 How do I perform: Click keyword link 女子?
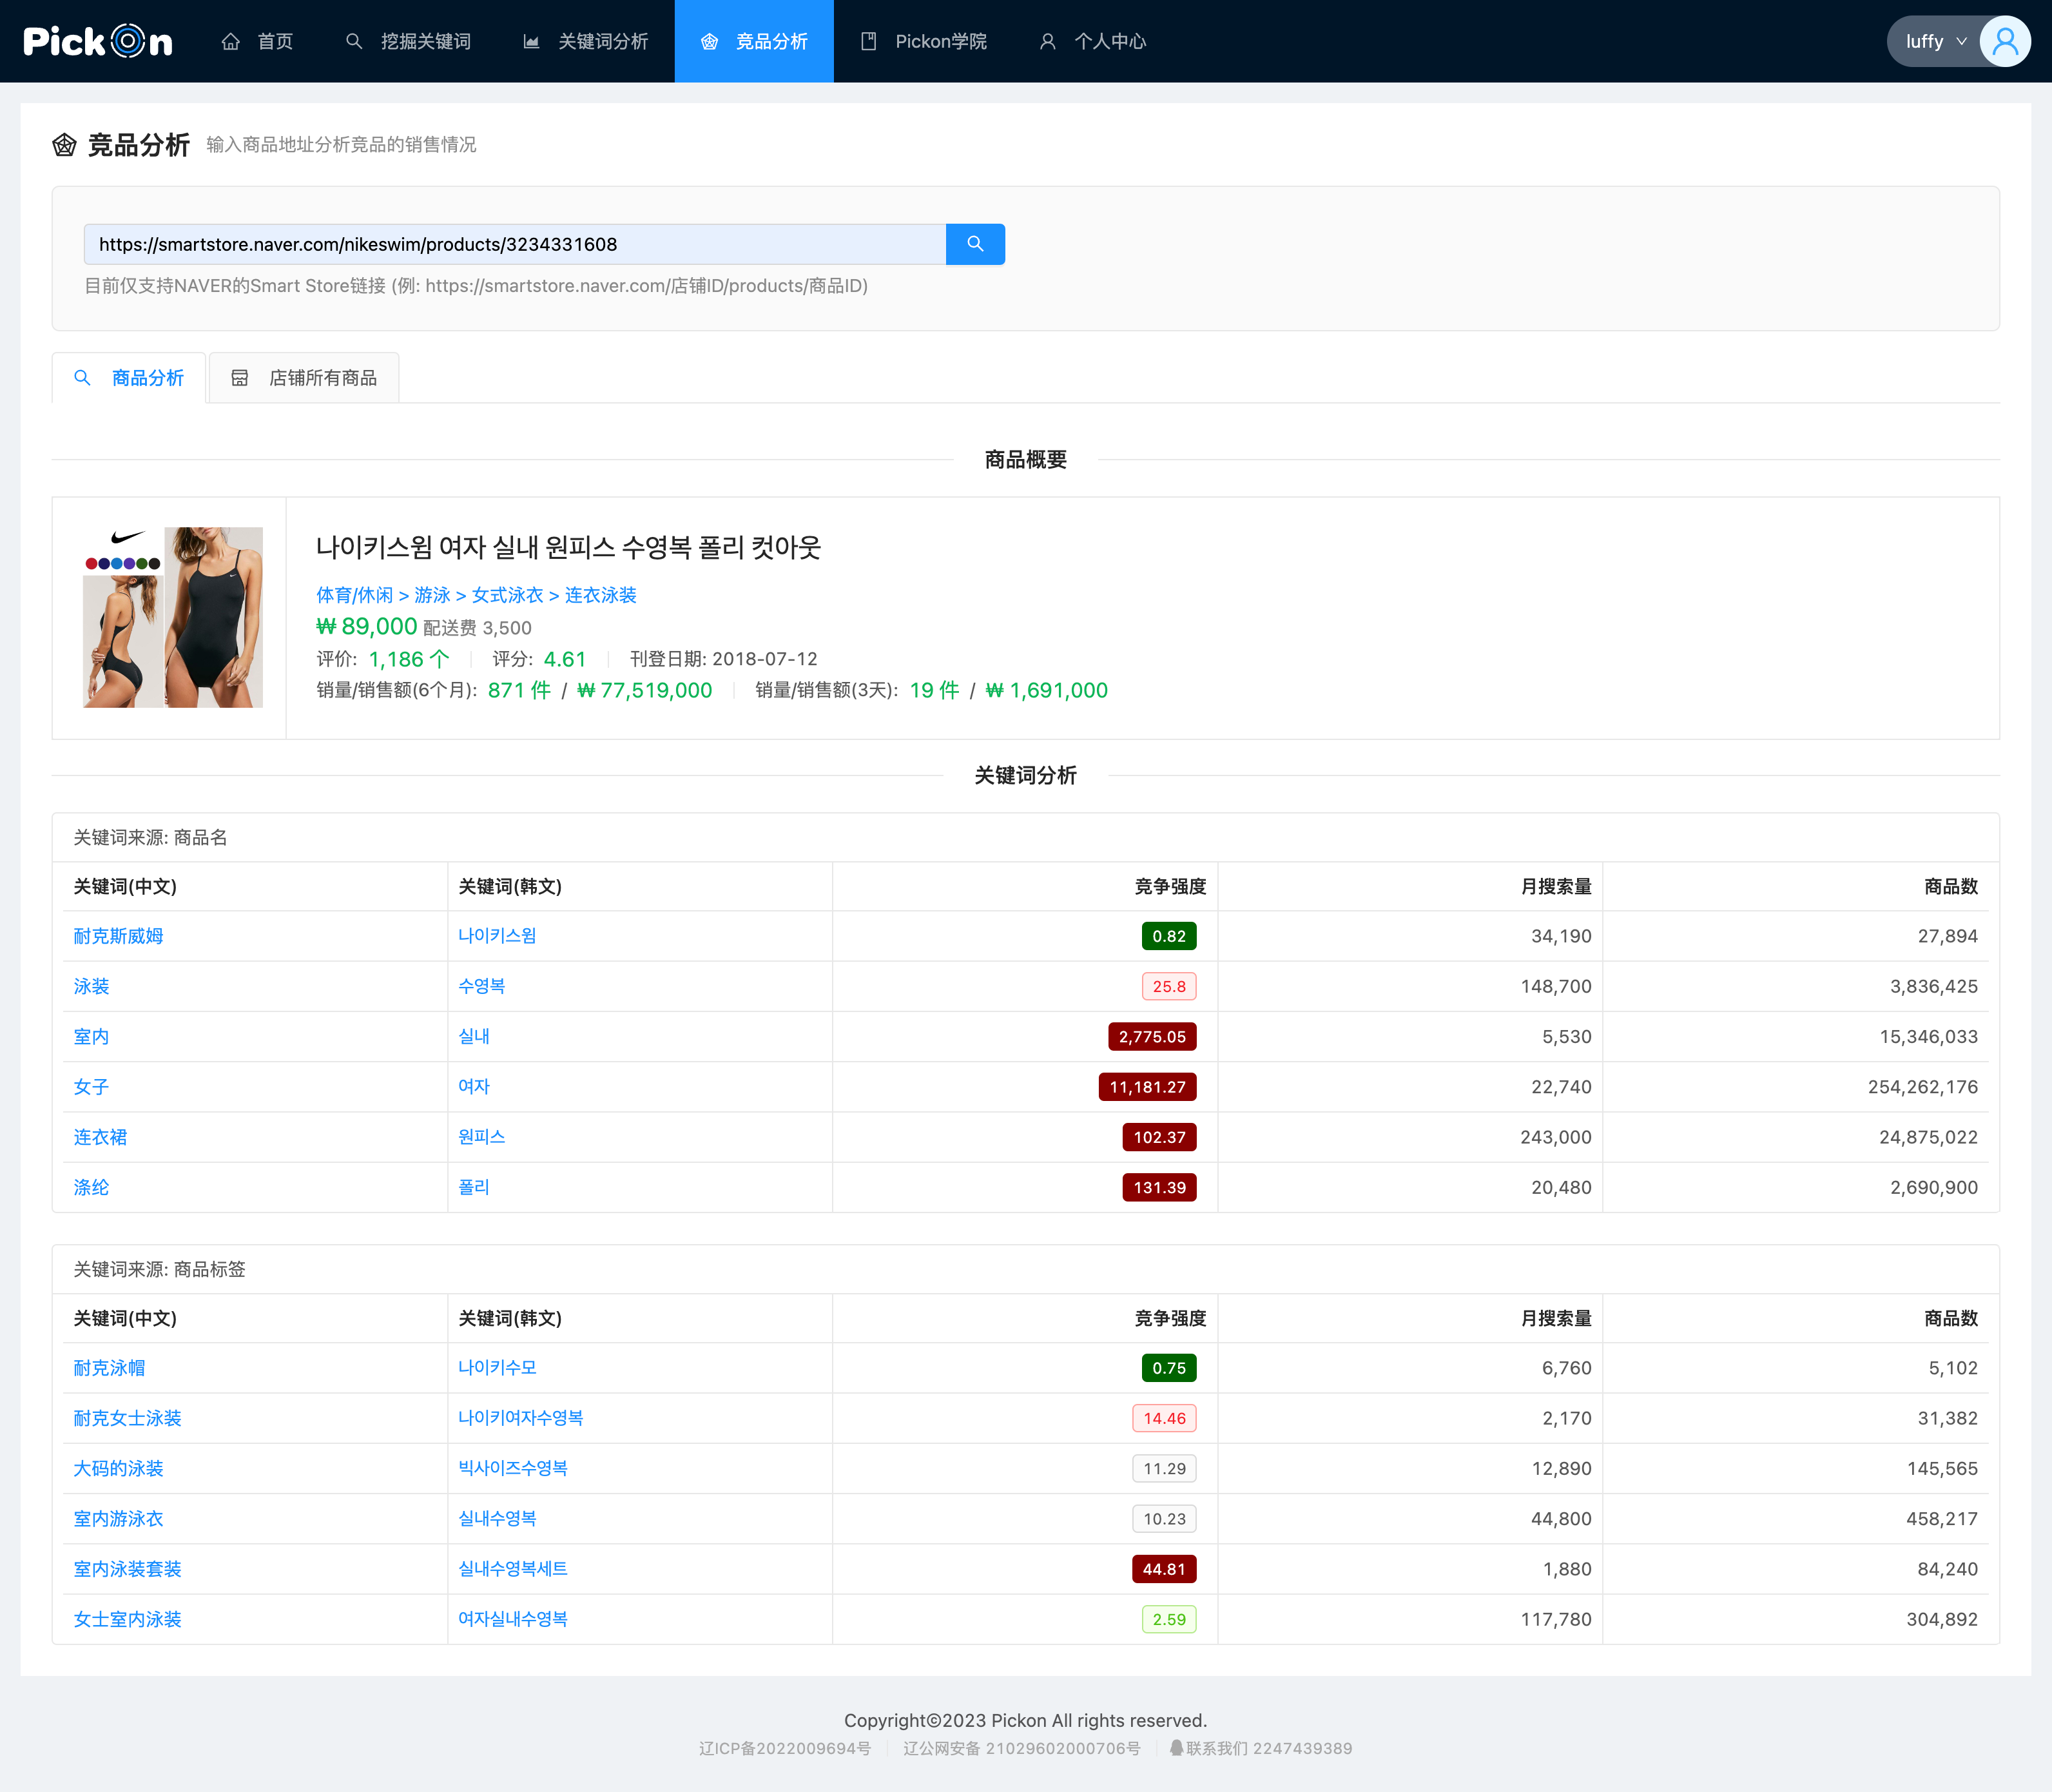click(x=91, y=1087)
